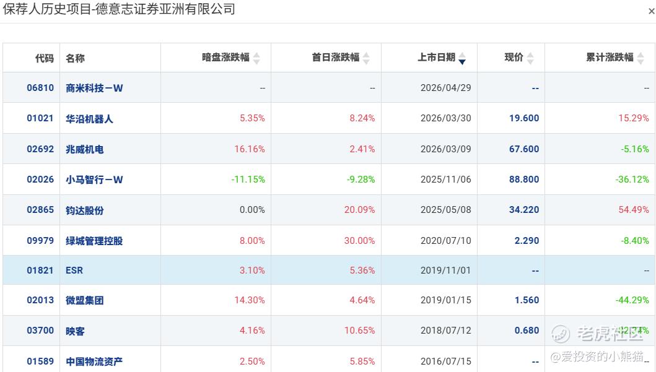
Task: Click listing date 2025/11/06
Action: [445, 180]
